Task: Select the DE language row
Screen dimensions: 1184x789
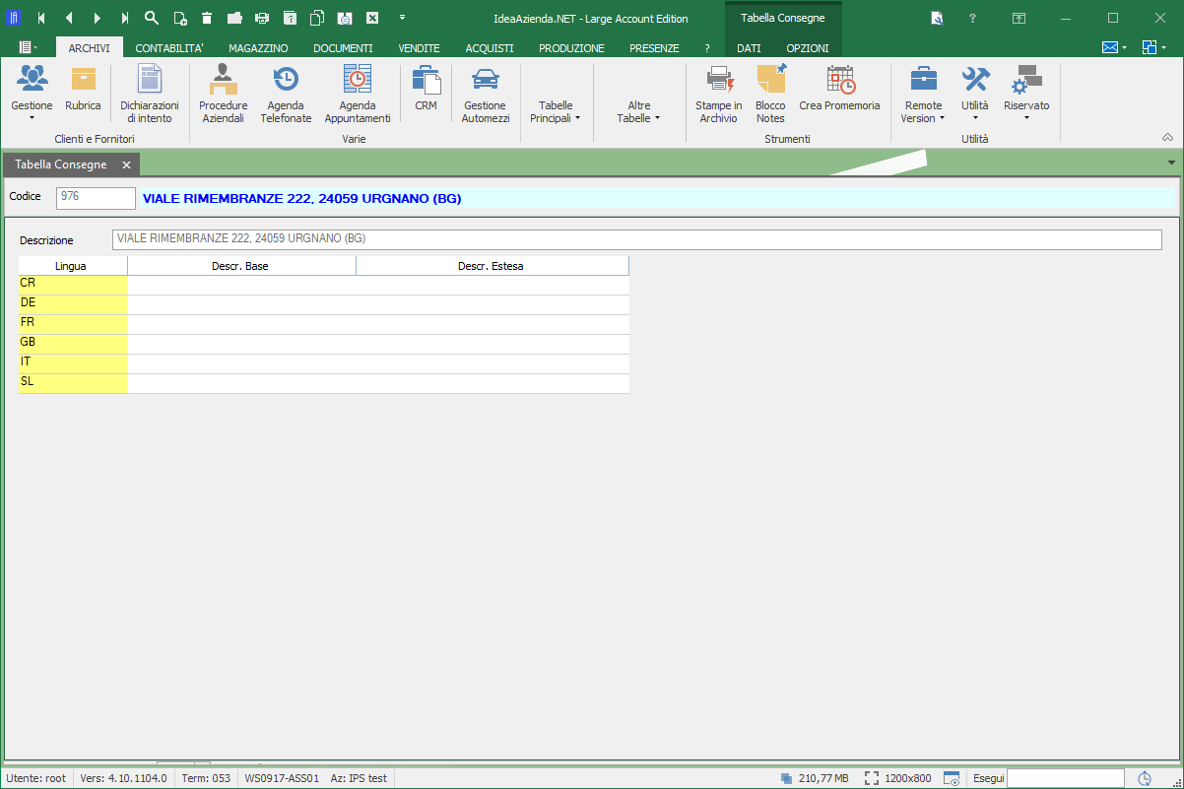Action: tap(324, 304)
